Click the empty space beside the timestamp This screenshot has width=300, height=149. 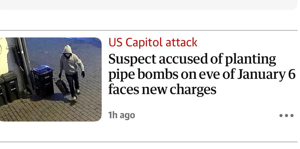[206, 115]
